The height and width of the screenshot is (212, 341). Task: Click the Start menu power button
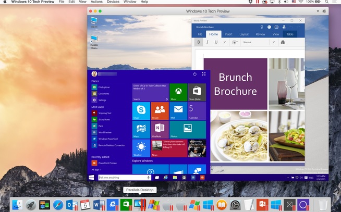194,74
